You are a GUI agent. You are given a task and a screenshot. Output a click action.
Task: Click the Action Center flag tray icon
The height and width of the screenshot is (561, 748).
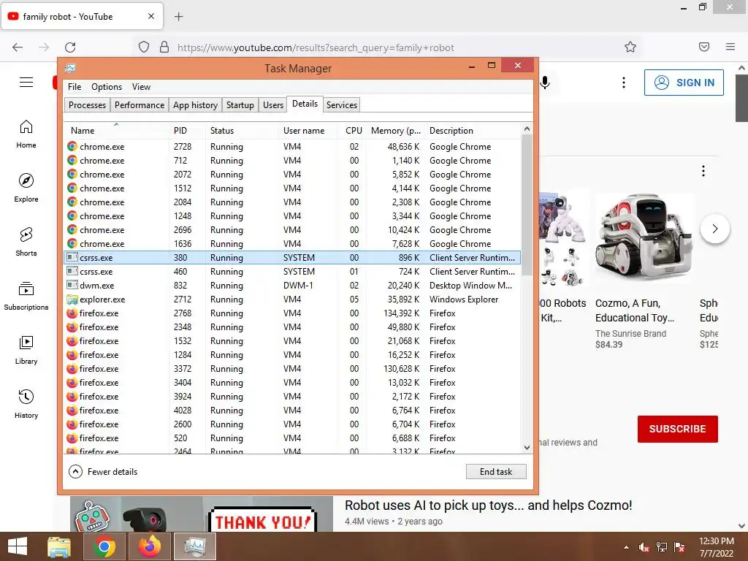679,547
